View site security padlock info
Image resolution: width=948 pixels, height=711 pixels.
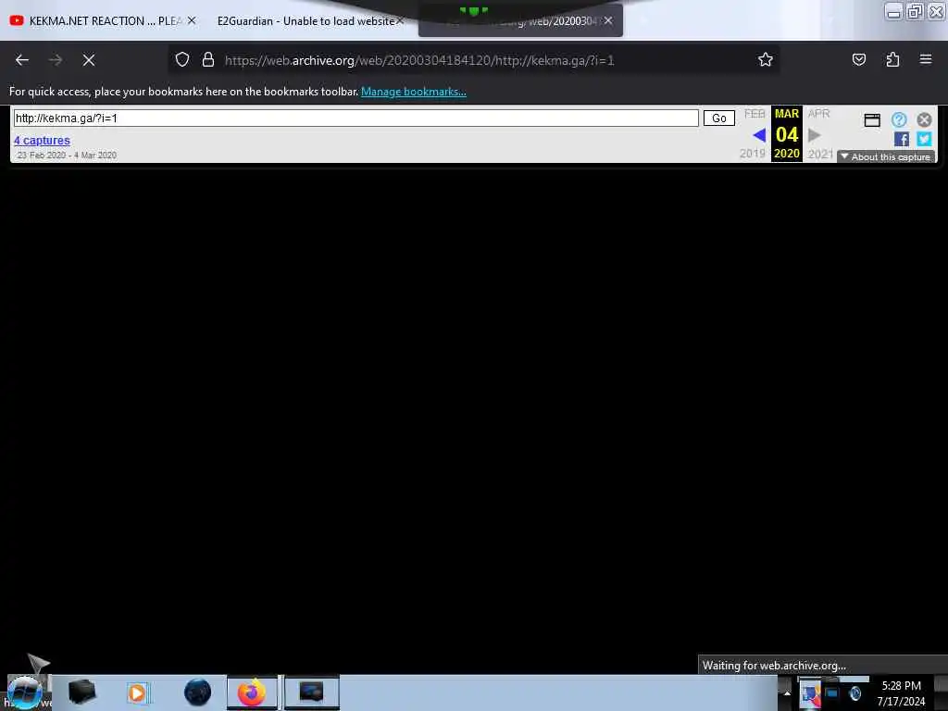point(208,59)
